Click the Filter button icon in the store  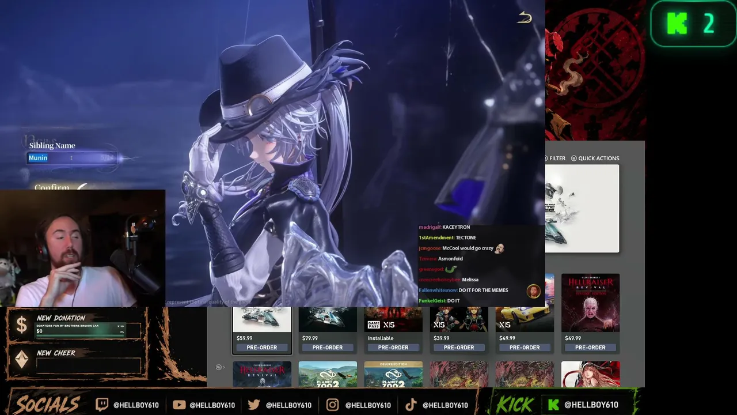pos(546,158)
